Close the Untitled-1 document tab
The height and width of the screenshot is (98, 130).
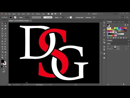pos(31,21)
